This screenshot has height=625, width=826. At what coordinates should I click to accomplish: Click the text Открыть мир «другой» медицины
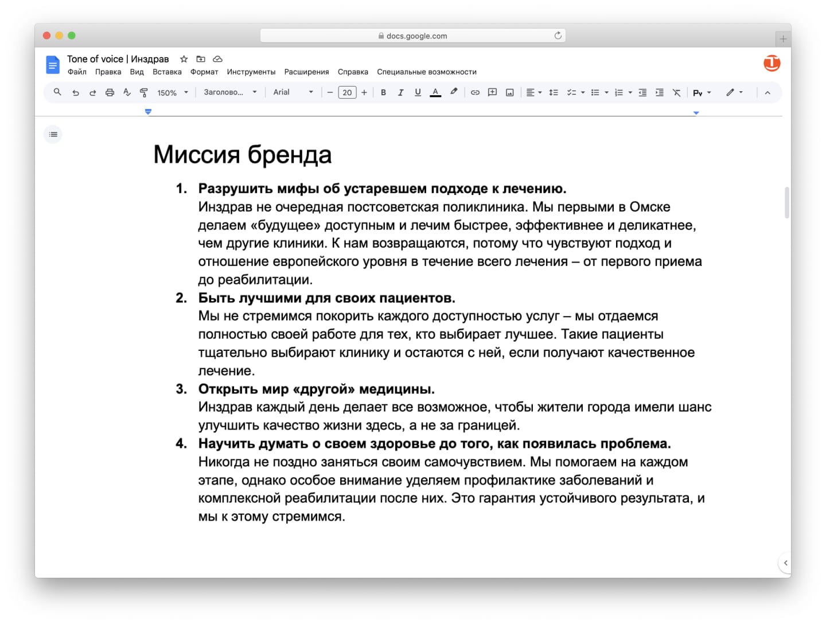316,389
